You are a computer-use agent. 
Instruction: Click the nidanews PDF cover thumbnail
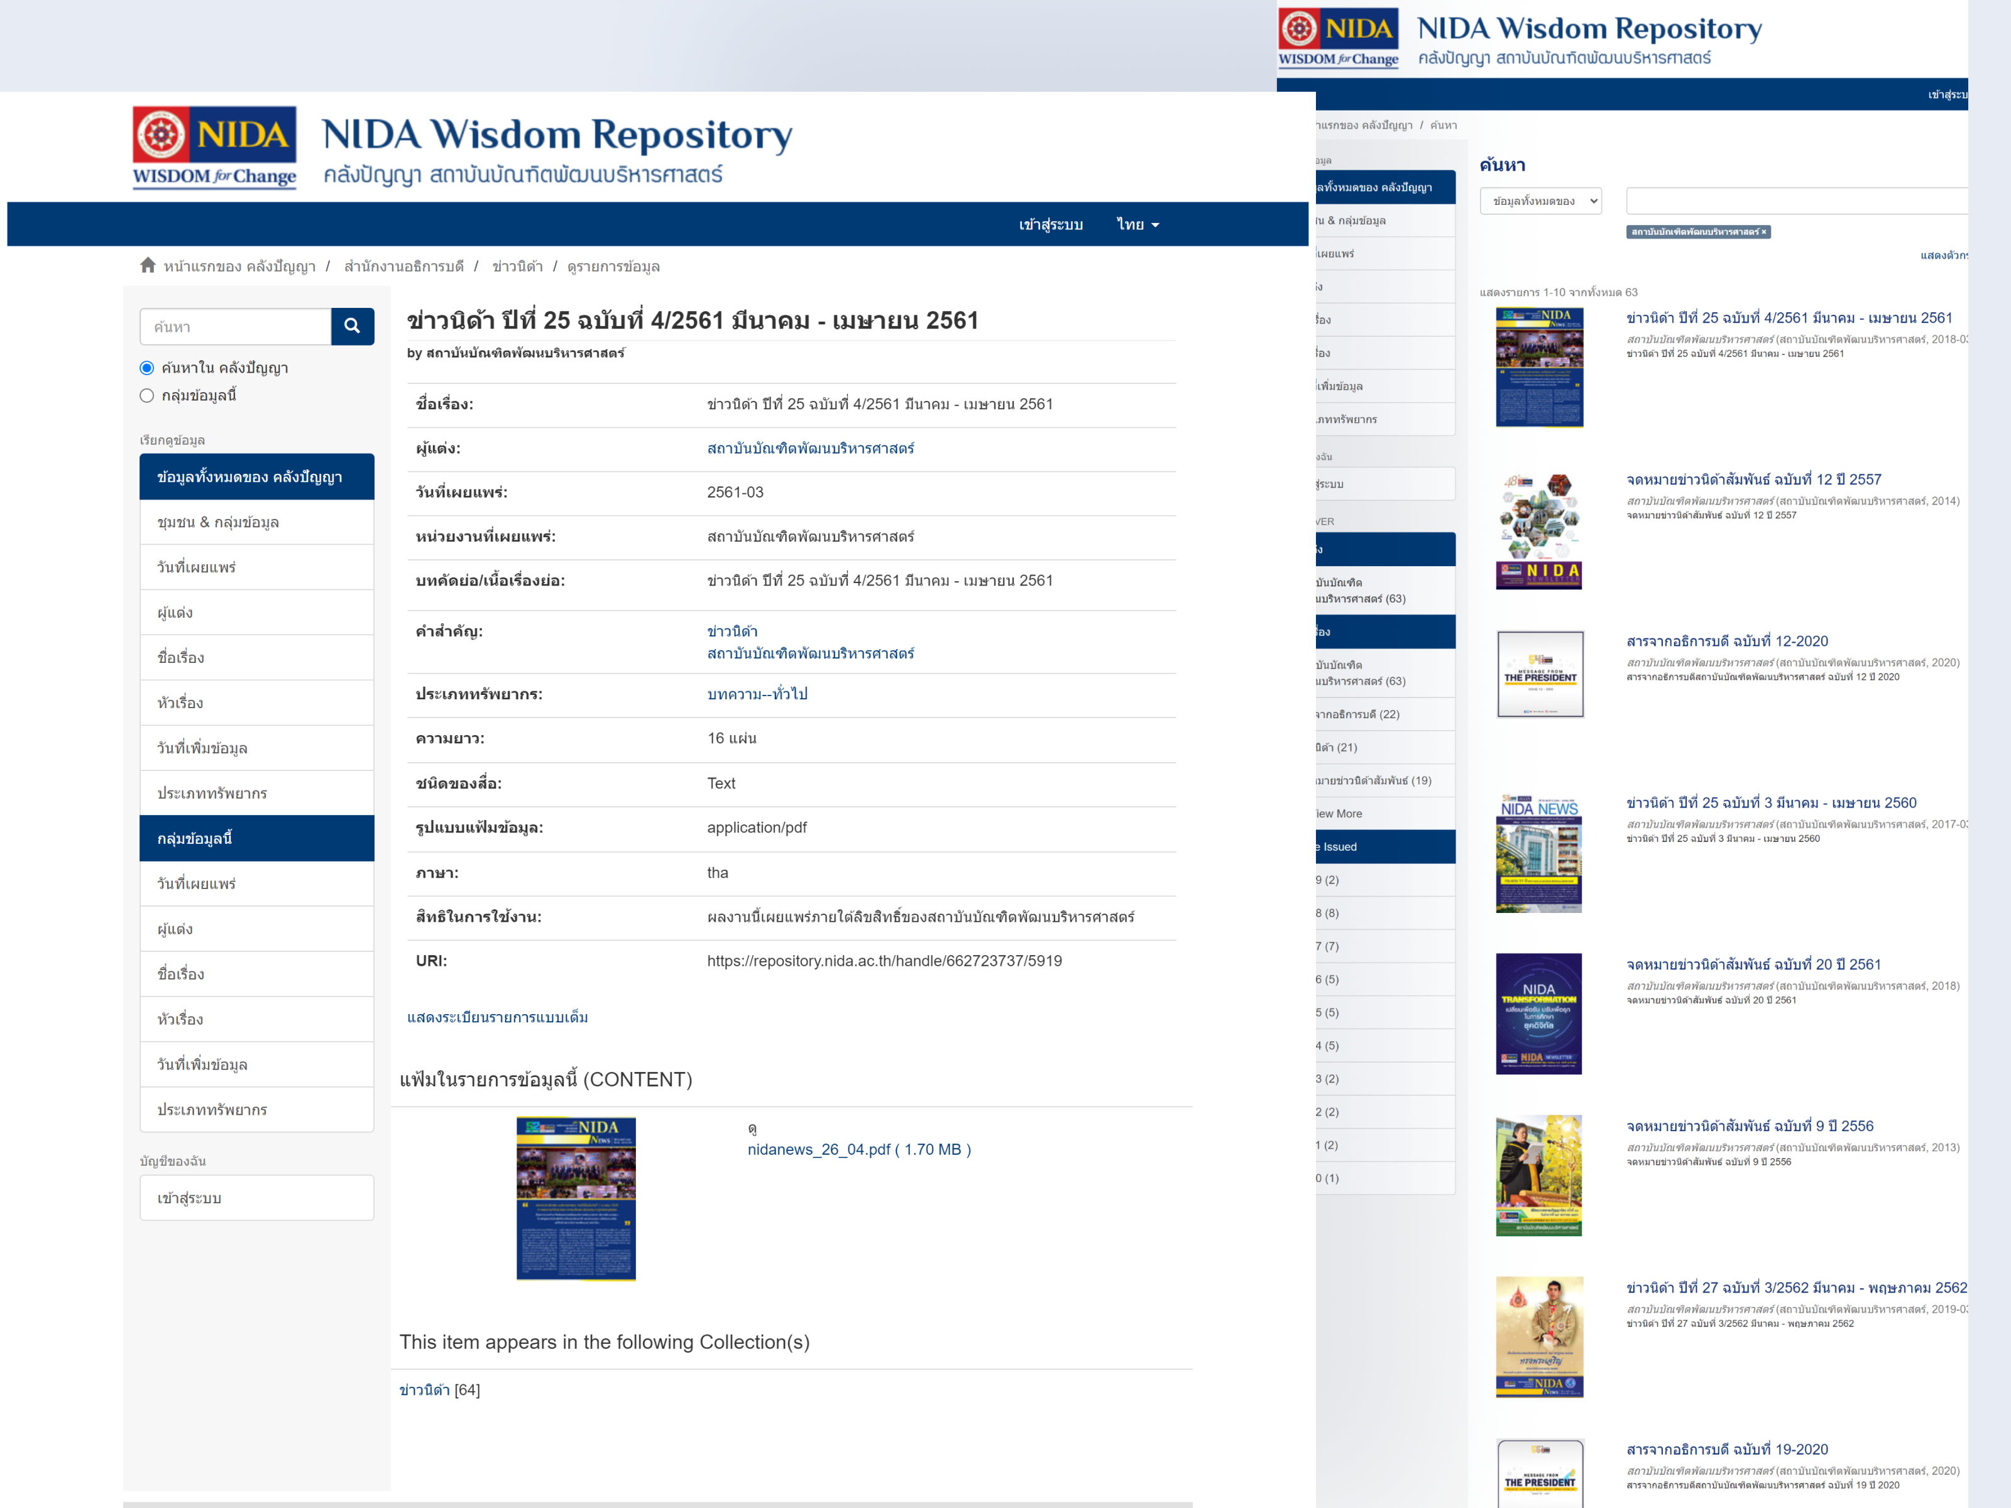[x=576, y=1198]
